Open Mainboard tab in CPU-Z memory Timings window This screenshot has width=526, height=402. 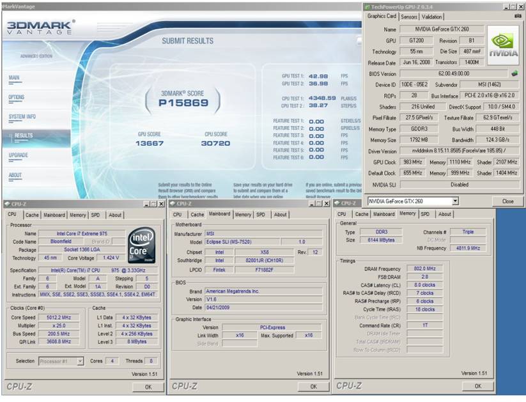point(383,215)
